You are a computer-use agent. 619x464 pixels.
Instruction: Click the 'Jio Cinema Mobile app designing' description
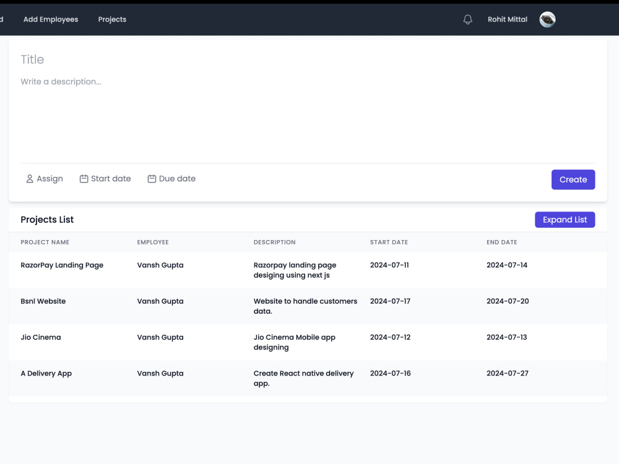pos(295,342)
